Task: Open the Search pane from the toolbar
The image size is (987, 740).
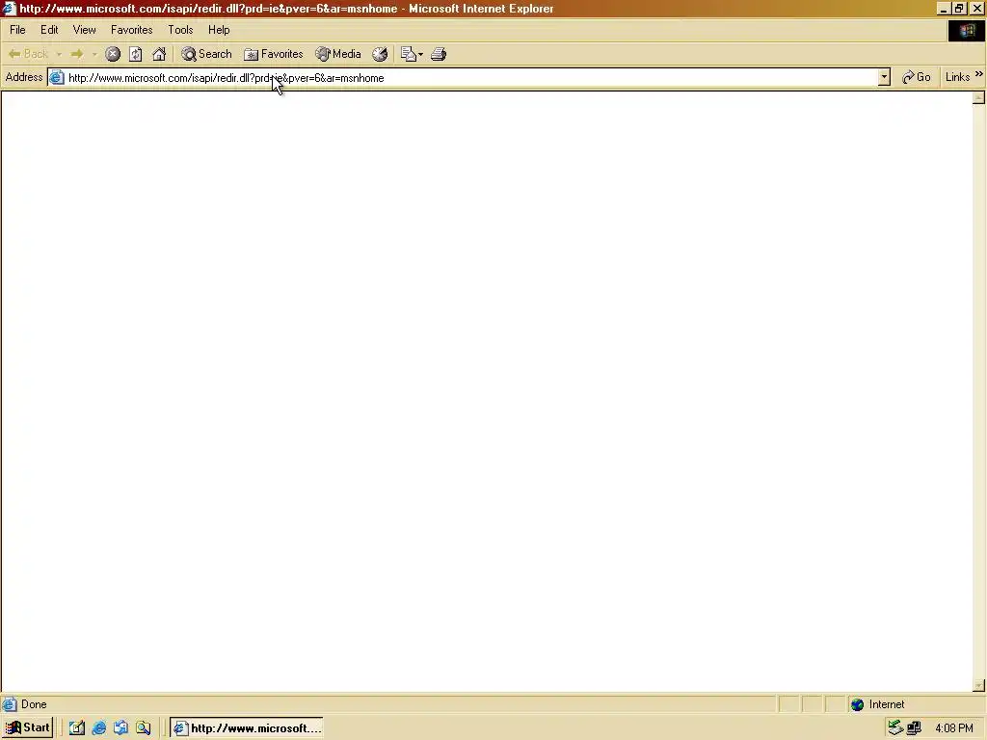Action: pos(206,54)
